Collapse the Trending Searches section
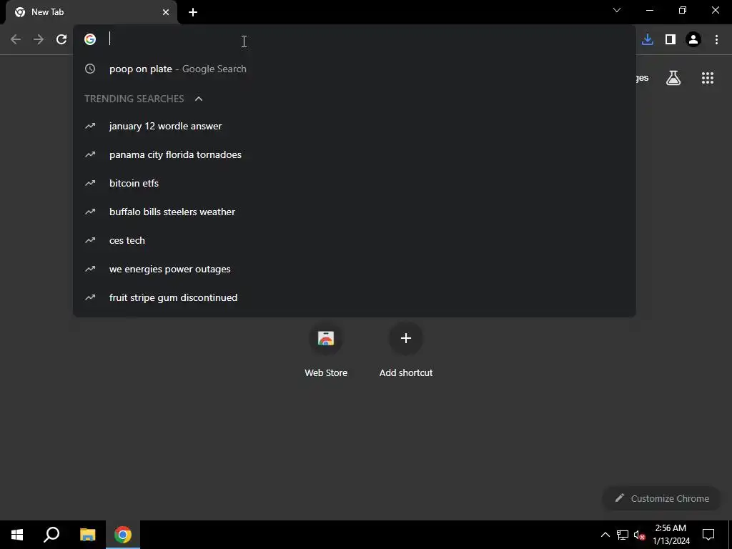Screen dimensions: 732x549 199,99
